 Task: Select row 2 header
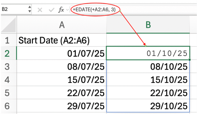[8, 53]
